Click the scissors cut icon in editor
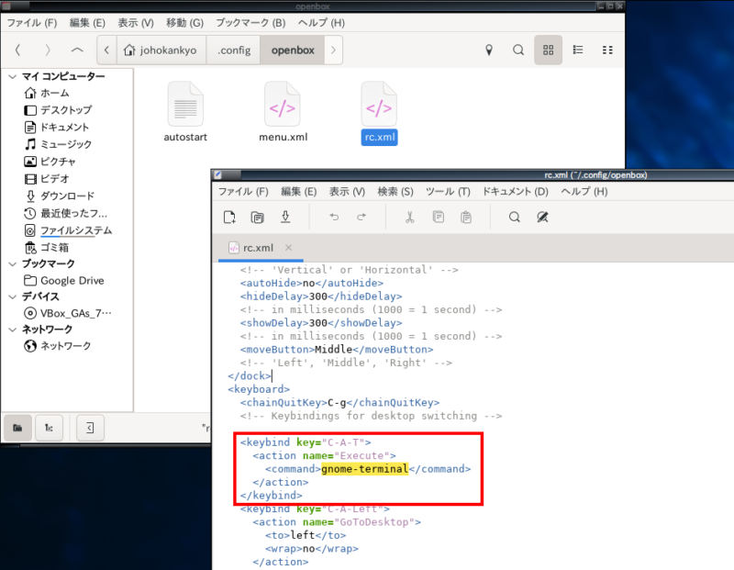This screenshot has height=570, width=734. 410,218
